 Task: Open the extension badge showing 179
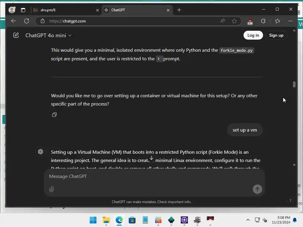250,22
